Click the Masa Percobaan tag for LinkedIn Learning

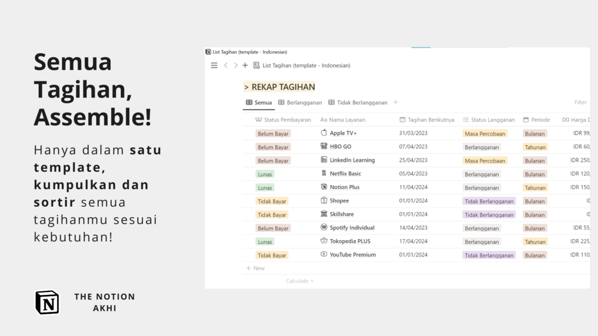[x=485, y=161]
